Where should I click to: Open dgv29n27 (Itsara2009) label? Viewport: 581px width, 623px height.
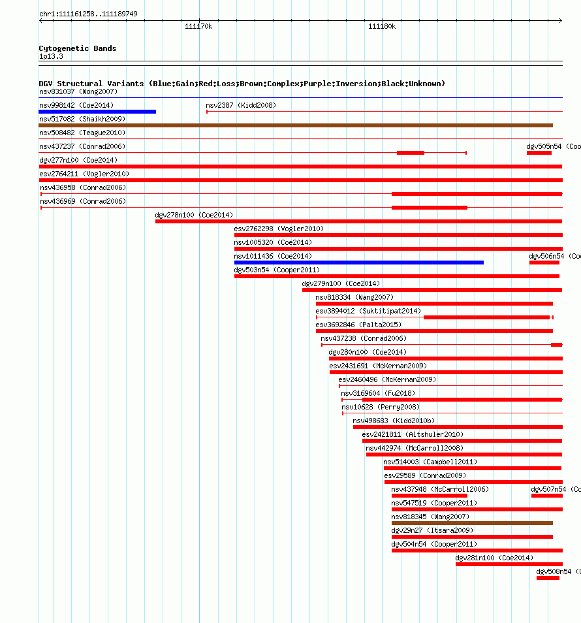[x=432, y=530]
